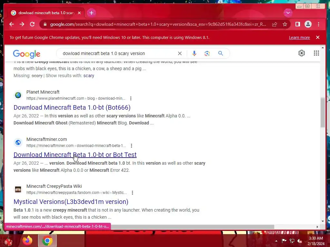Open 'Download Minecraft Beta 1.0-bt (Bot666)' result
This screenshot has height=247, width=330.
click(72, 107)
